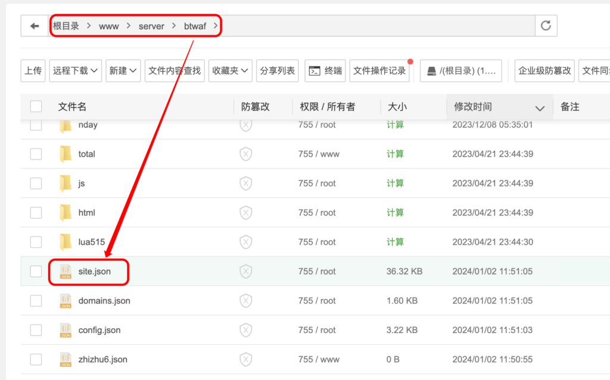Open 文件操作记录 button
Image resolution: width=610 pixels, height=380 pixels.
pos(379,71)
